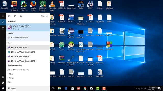The height and width of the screenshot is (91, 163).
Task: Select the test.txt desktop file
Action: [x=90, y=73]
